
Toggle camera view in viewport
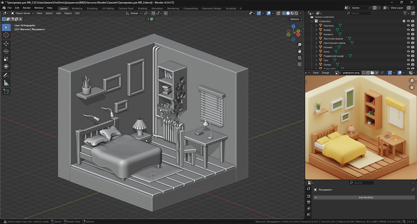coord(299,58)
